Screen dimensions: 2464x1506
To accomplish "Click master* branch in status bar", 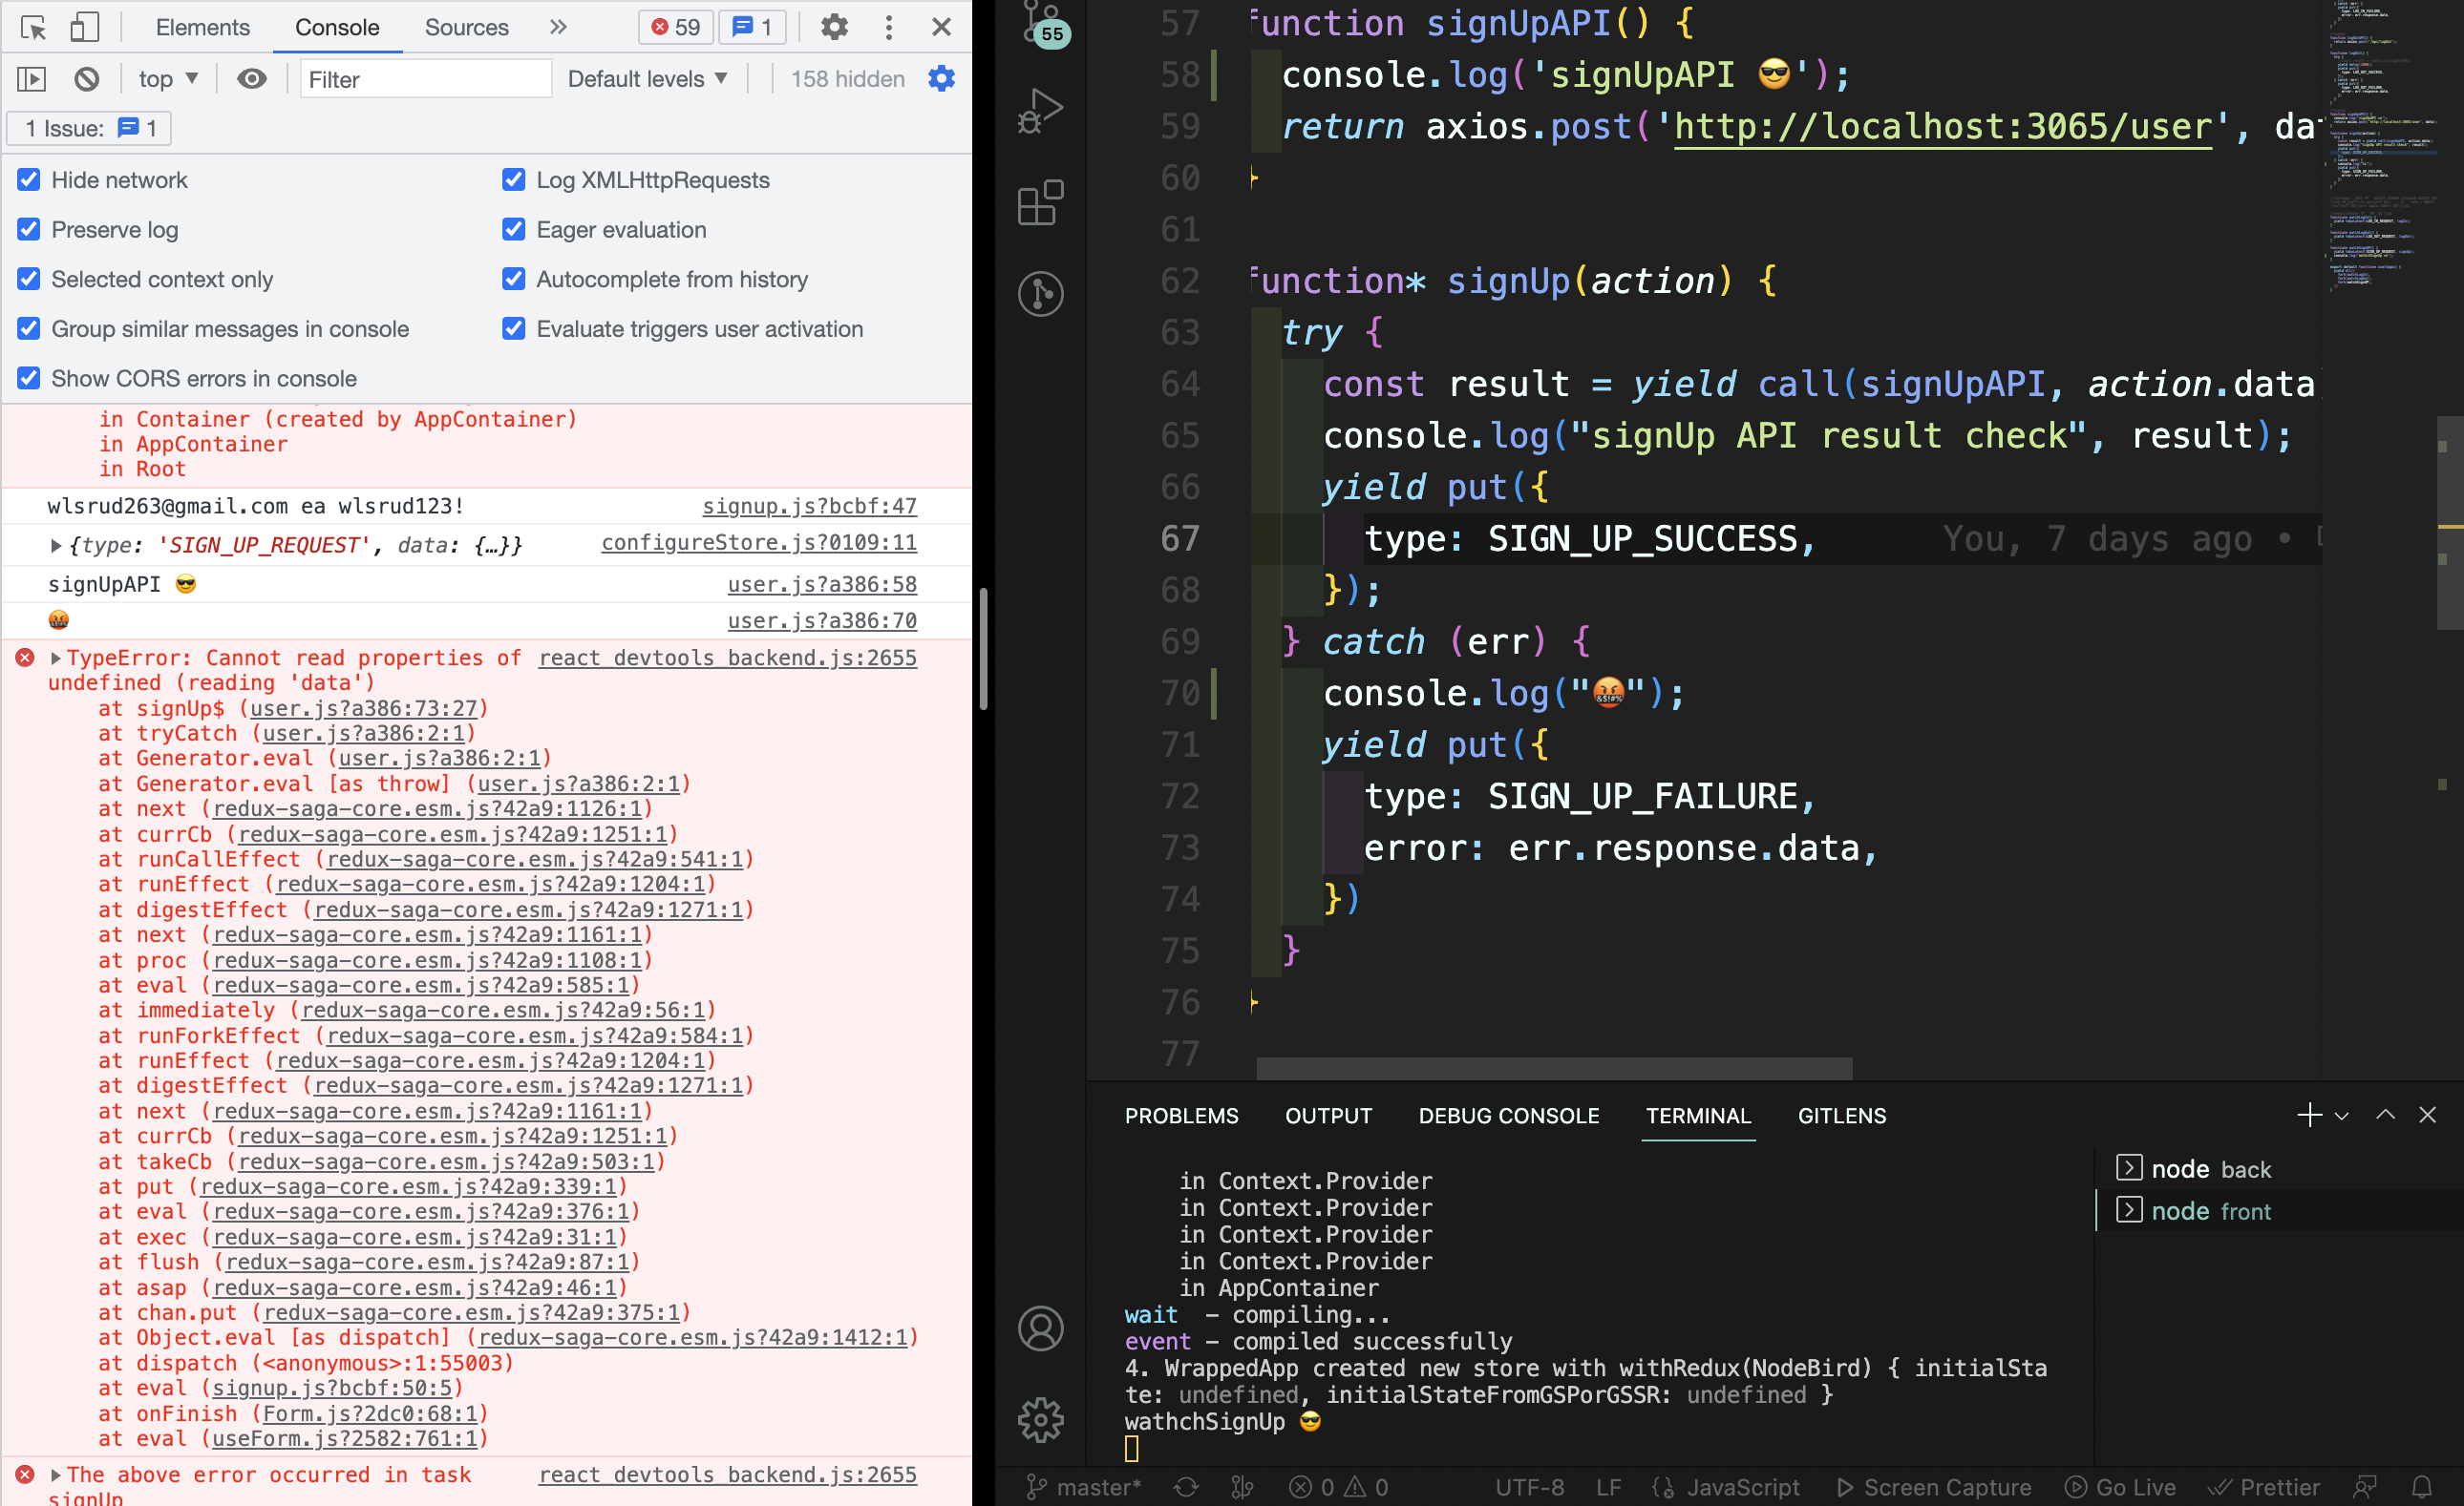I will pos(1084,1487).
